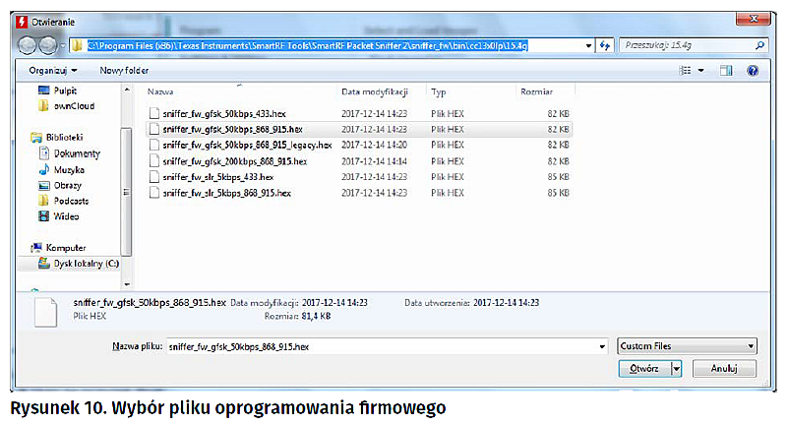Expand the address bar path dropdown
Screen dimensions: 788x425
588,45
